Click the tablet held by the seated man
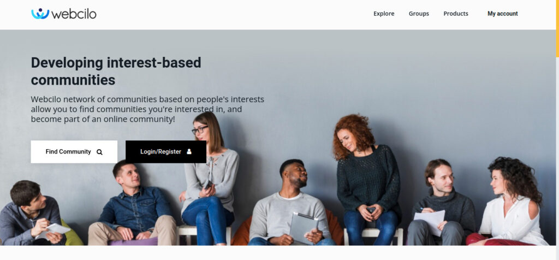The height and width of the screenshot is (260, 559). pos(304,228)
